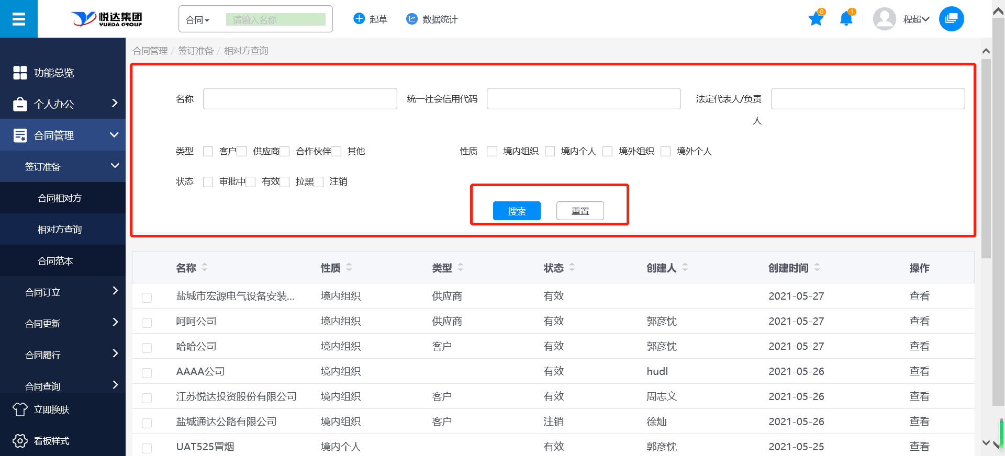Click the blue windows icon at top right
The image size is (1005, 456).
pyautogui.click(x=951, y=19)
